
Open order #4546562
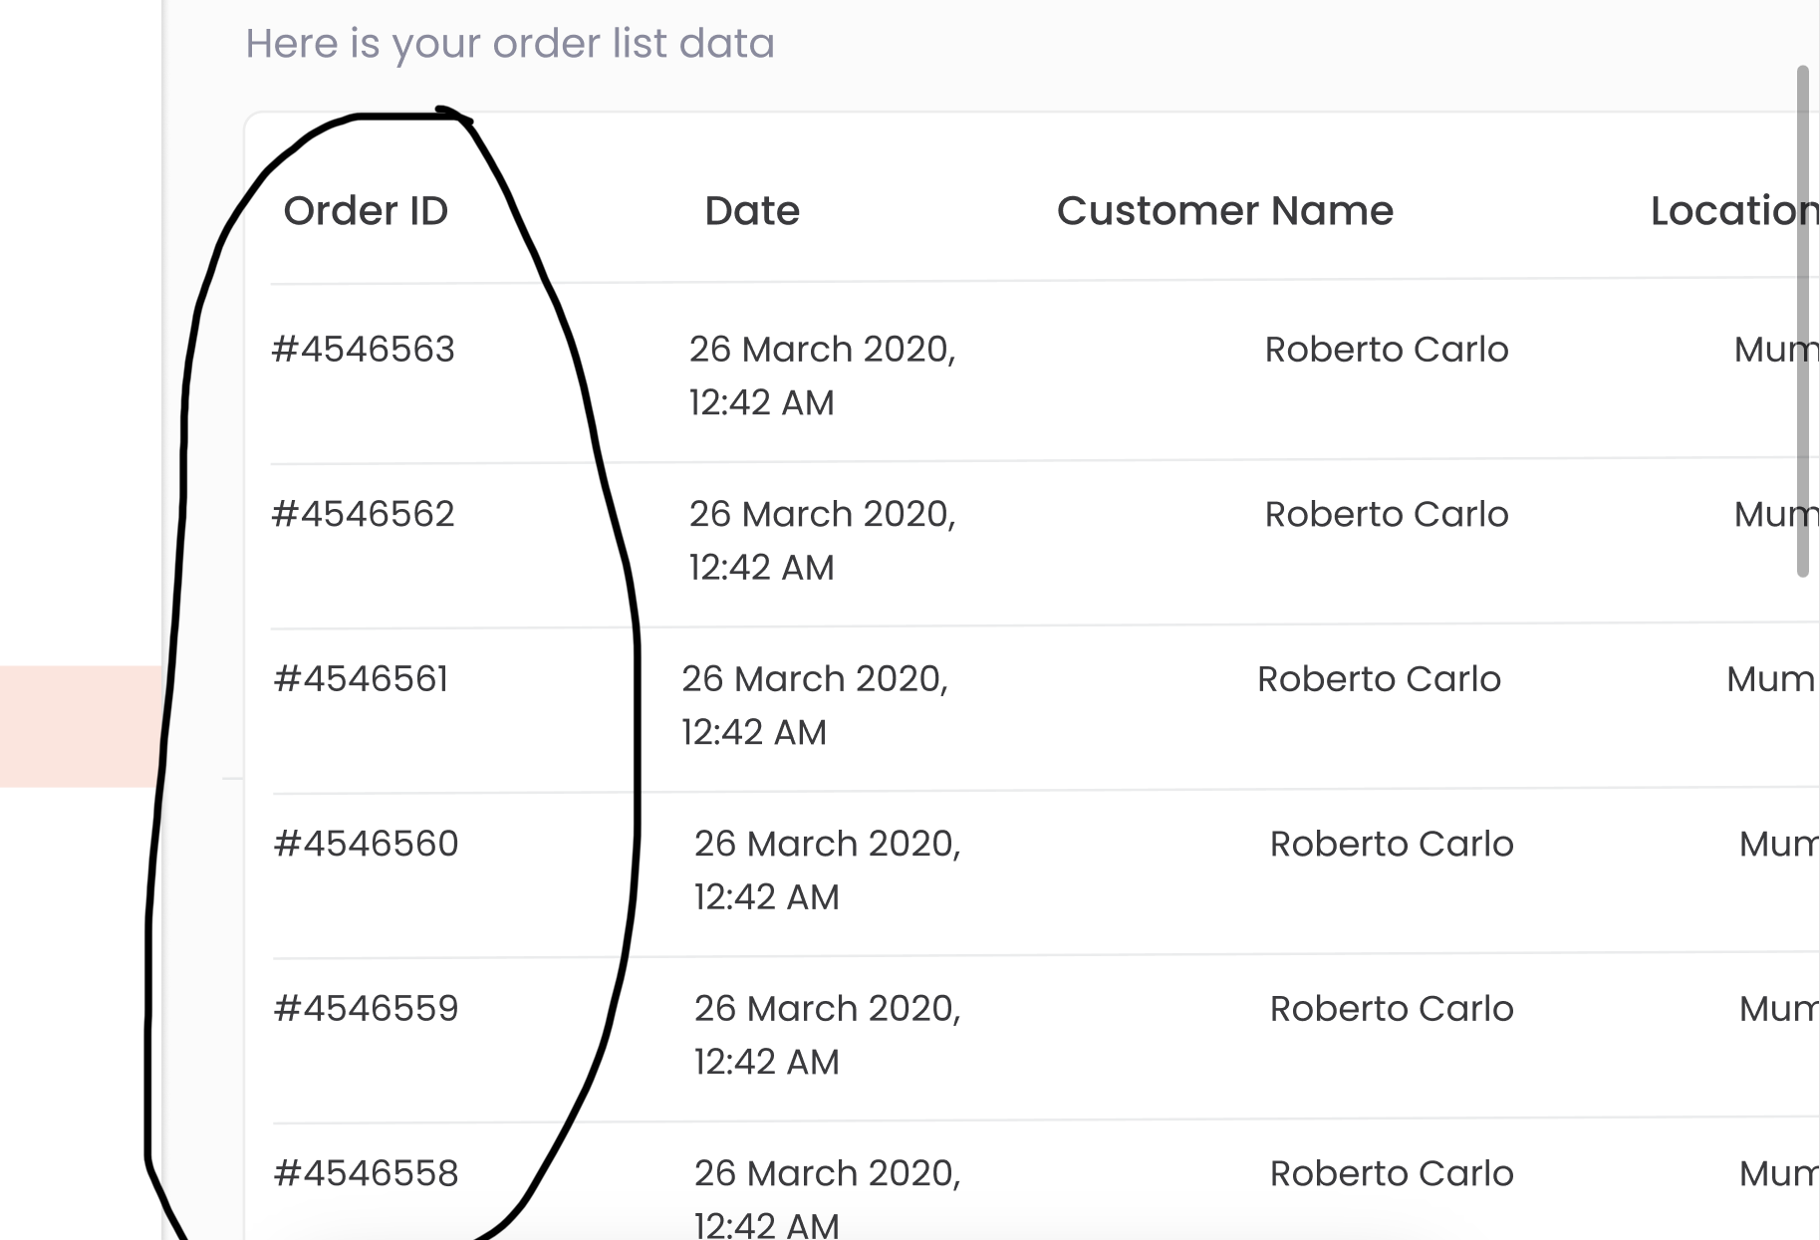tap(364, 514)
